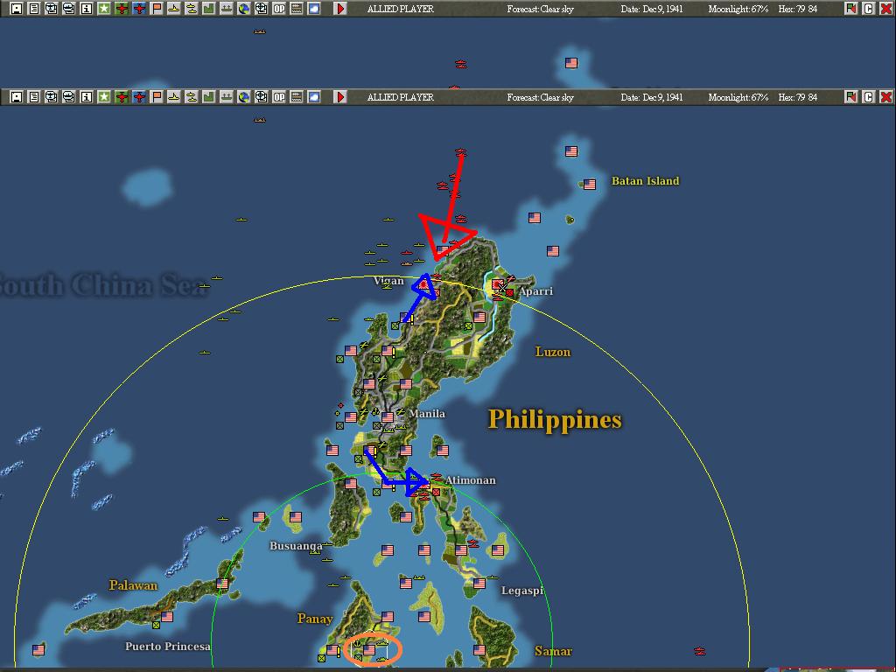Click 'Forecast: Clear sky' in the main map toolbar
The height and width of the screenshot is (672, 896).
(x=540, y=97)
